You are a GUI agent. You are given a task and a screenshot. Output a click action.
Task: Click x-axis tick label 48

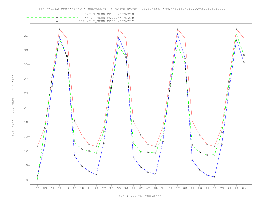click(156, 188)
